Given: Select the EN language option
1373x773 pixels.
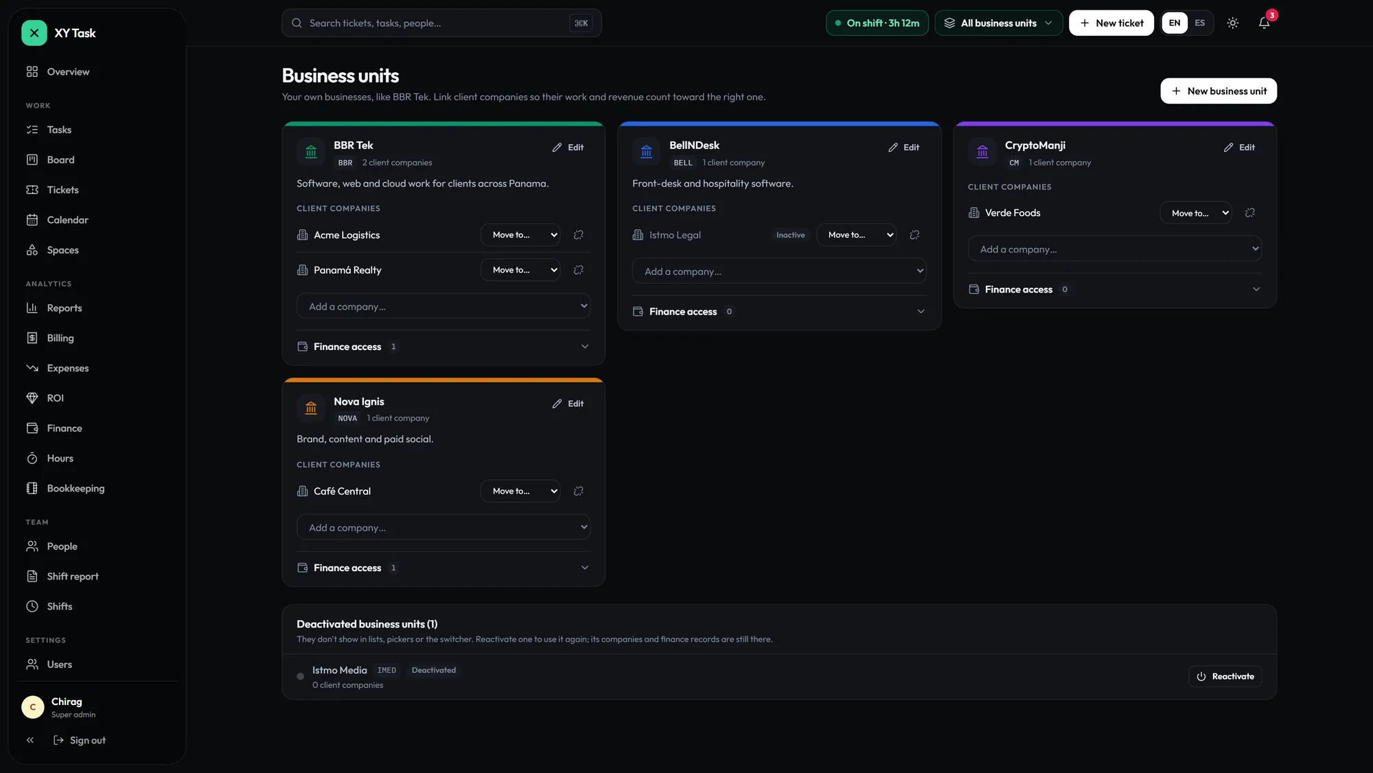Looking at the screenshot, I should coord(1175,23).
